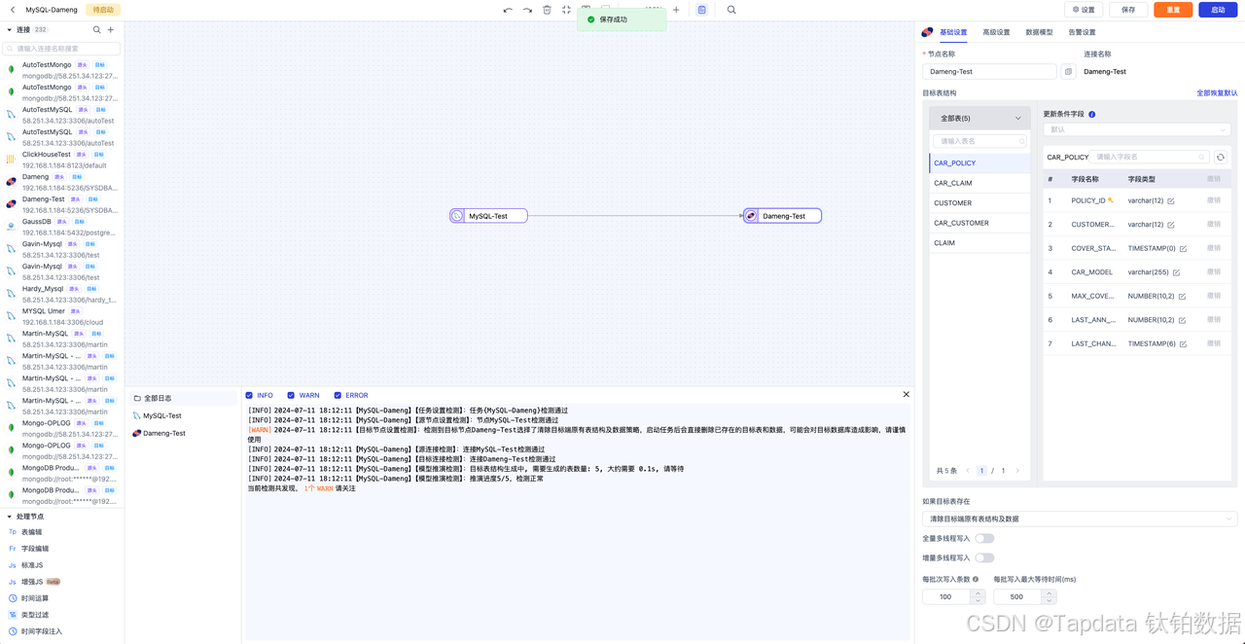Add a new connection with plus icon

pyautogui.click(x=111, y=30)
